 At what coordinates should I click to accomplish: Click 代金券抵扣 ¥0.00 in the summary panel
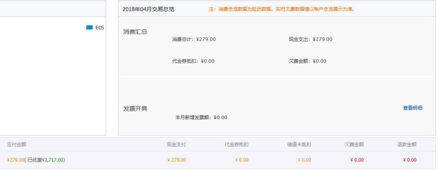point(193,61)
